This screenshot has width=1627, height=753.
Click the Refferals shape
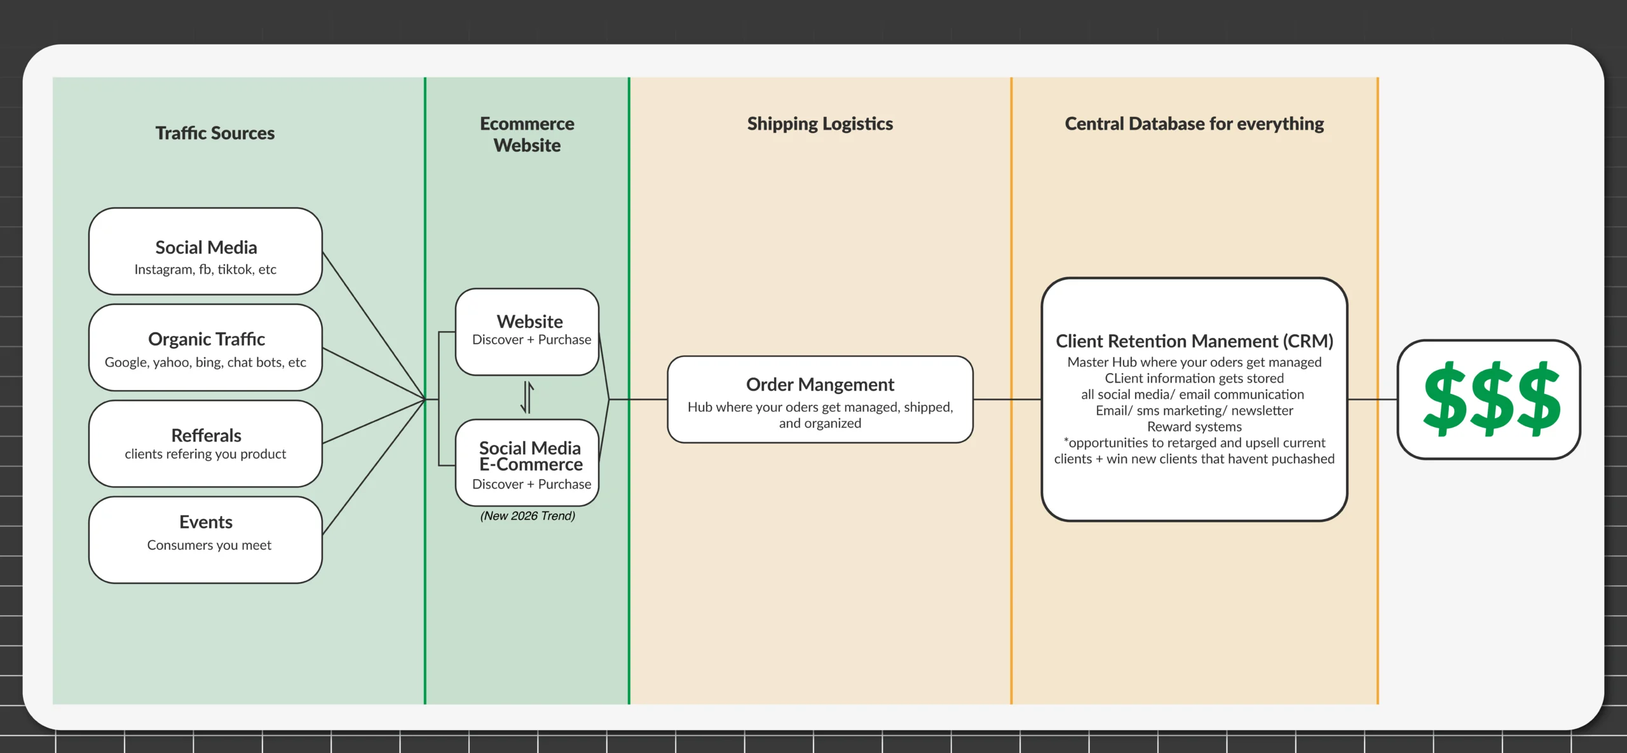click(205, 442)
